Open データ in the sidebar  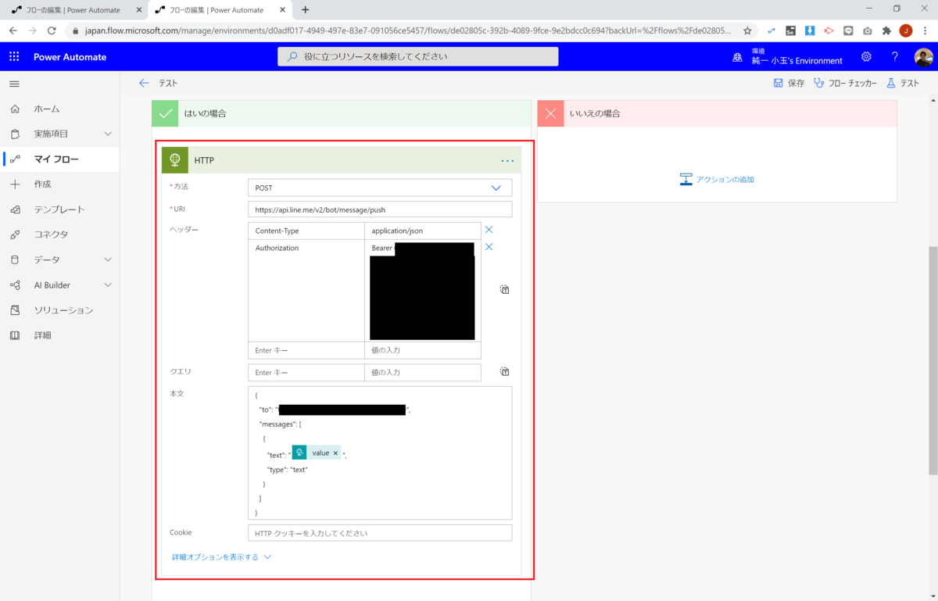point(60,259)
